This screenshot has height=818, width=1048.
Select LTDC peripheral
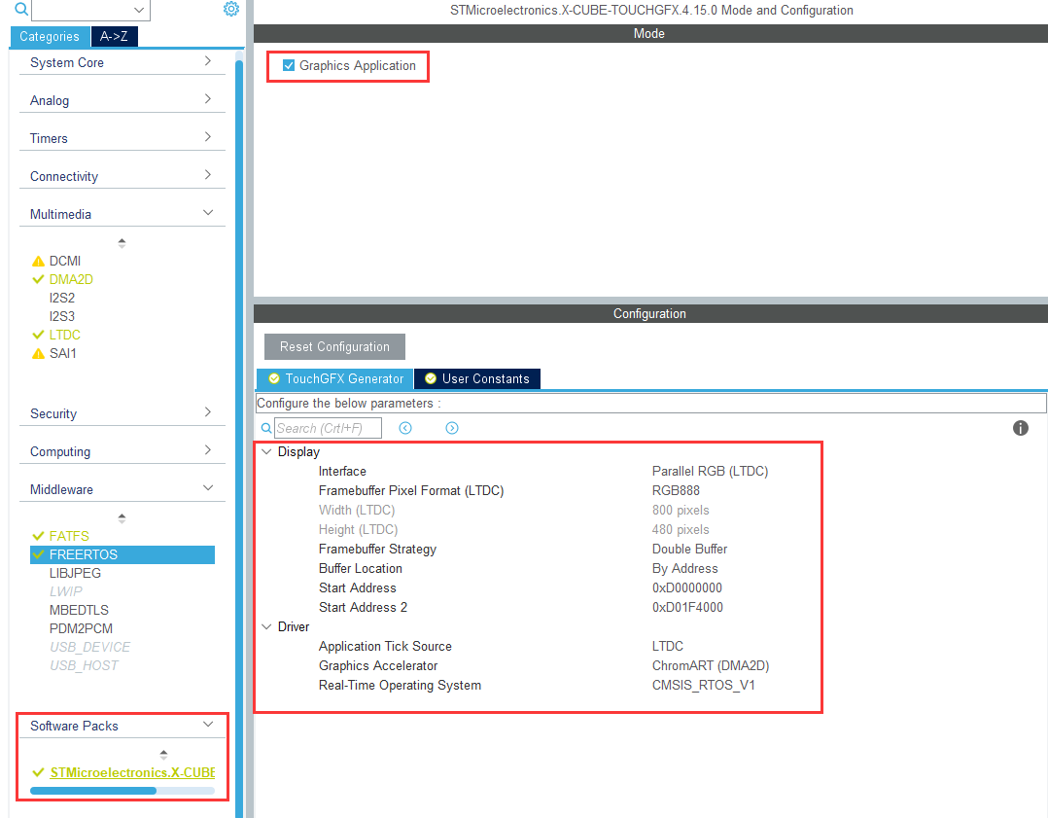pyautogui.click(x=65, y=335)
